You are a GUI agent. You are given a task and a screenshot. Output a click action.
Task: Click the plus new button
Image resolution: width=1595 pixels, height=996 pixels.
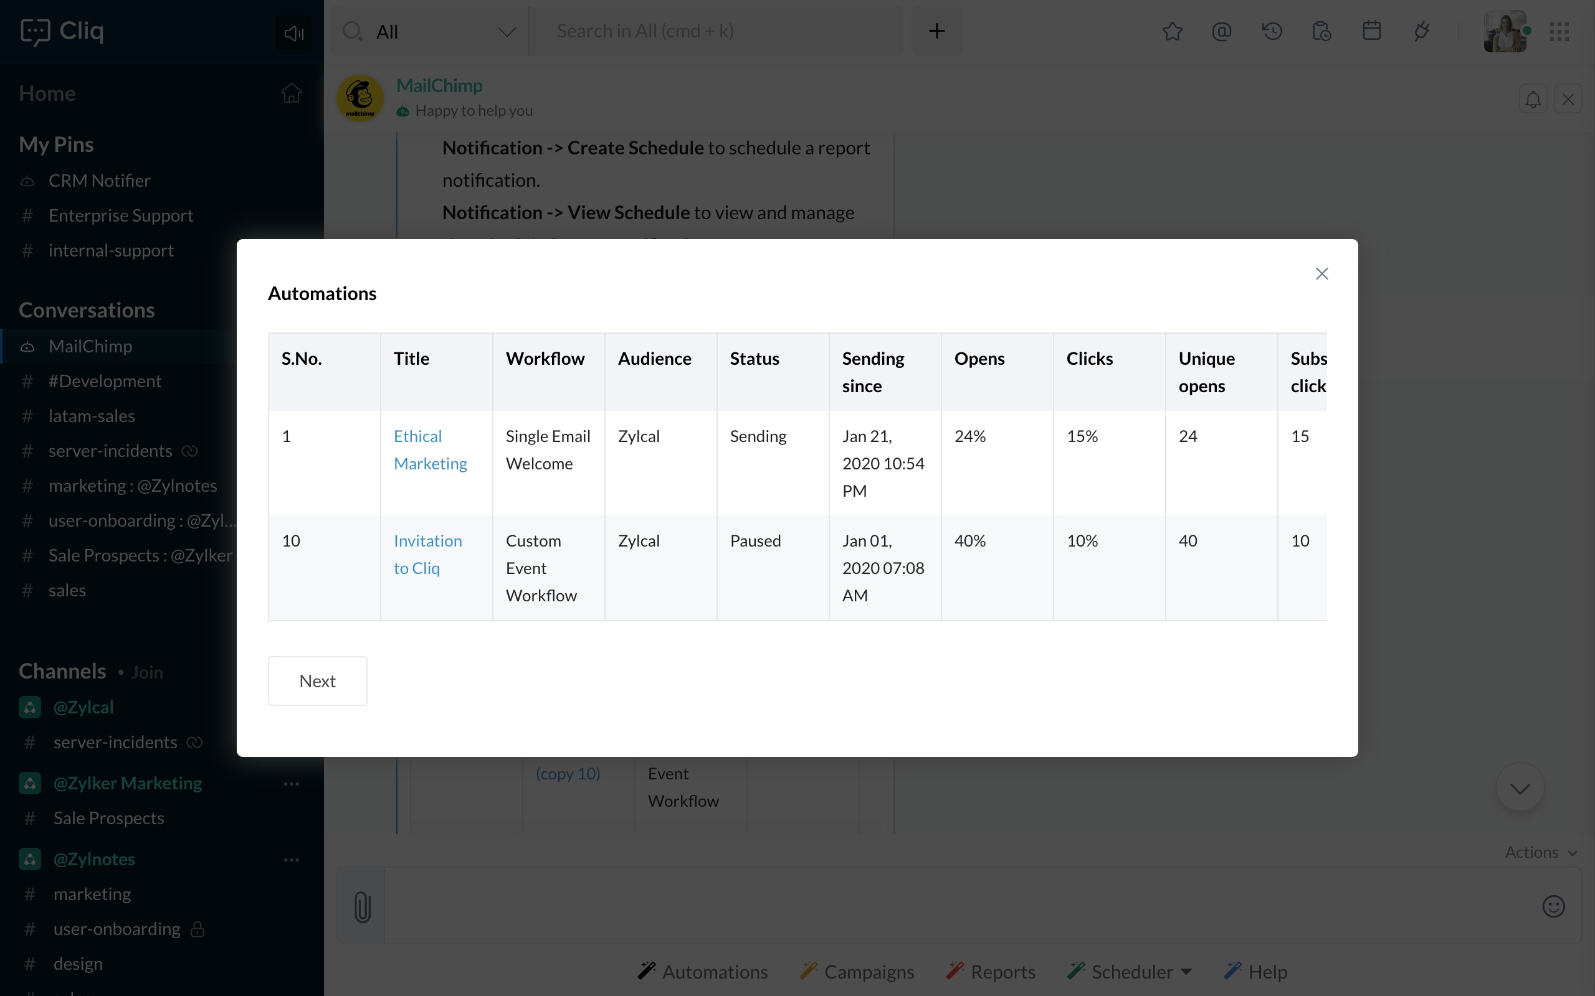click(936, 31)
